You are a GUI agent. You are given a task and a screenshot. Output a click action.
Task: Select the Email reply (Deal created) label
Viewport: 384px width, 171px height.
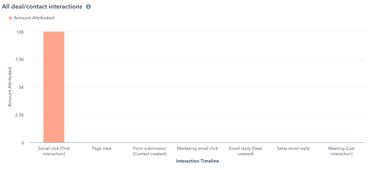coord(246,151)
